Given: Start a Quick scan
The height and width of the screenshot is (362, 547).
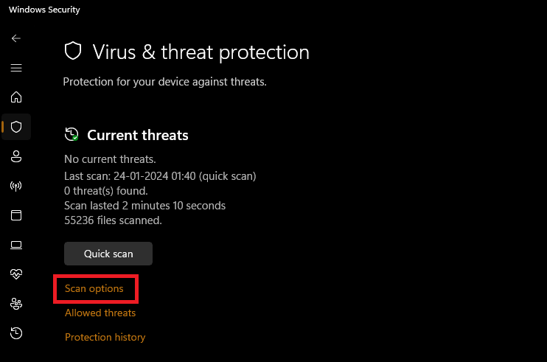Looking at the screenshot, I should [x=108, y=254].
